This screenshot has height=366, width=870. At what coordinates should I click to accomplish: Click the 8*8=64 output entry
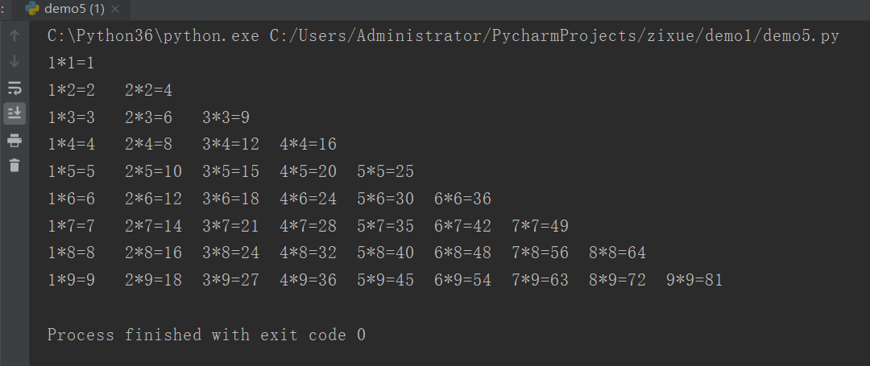click(x=617, y=253)
